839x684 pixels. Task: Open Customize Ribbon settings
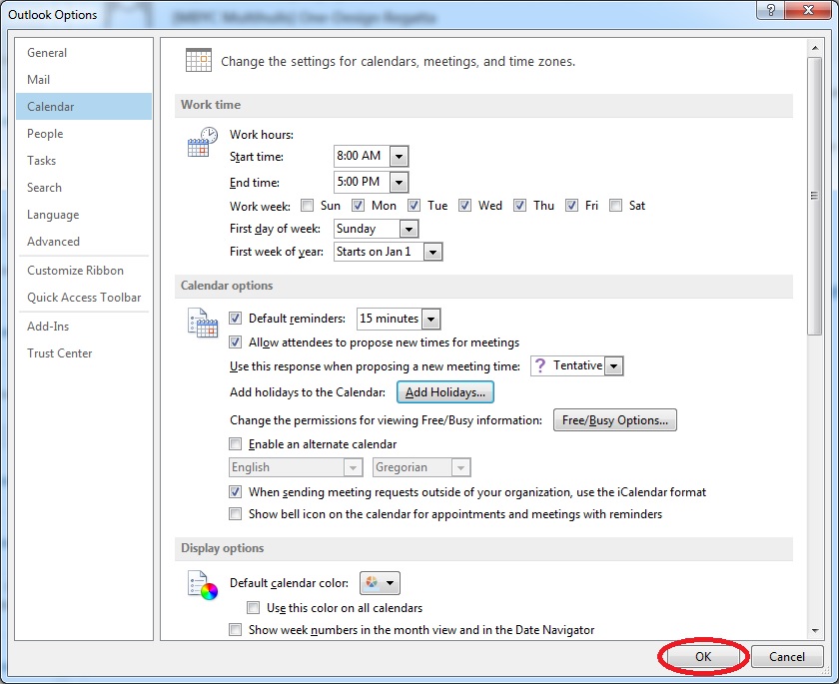84,271
